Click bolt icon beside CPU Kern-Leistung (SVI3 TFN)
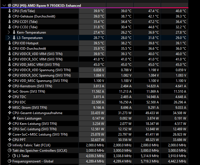Screen dimensions: 200x165 10,123
